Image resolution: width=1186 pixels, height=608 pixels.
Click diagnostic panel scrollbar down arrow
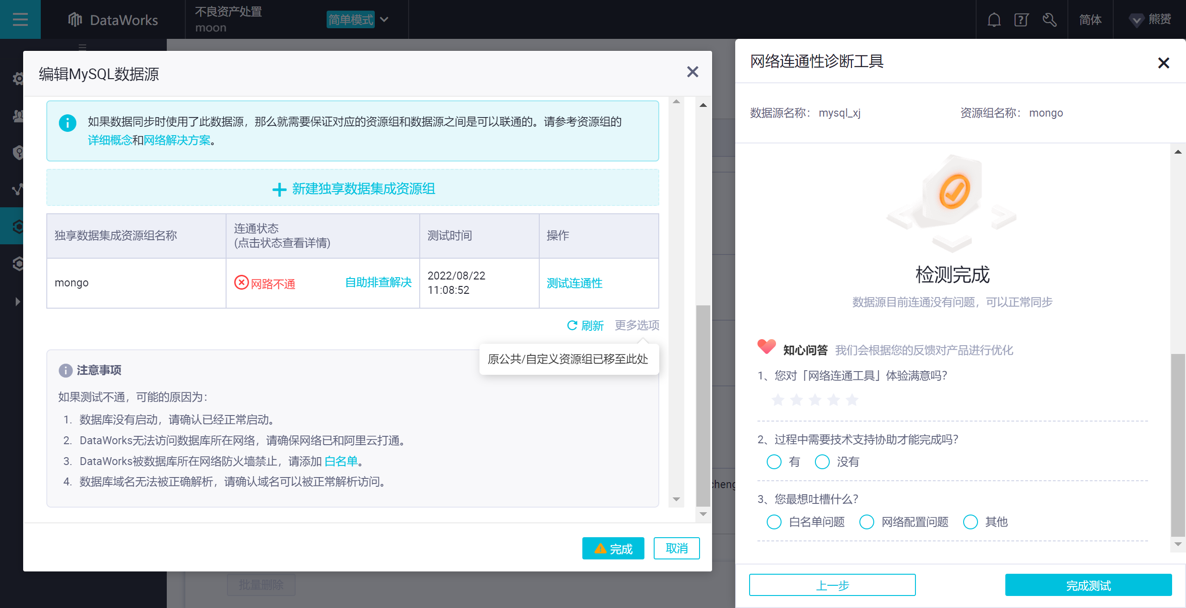1178,544
